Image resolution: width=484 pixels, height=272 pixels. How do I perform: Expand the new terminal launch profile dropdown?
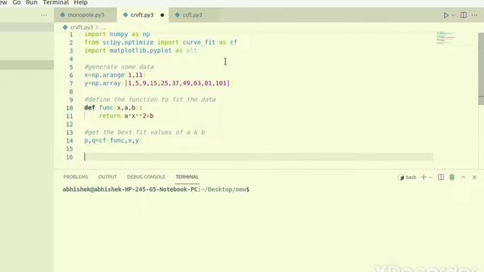(x=431, y=178)
